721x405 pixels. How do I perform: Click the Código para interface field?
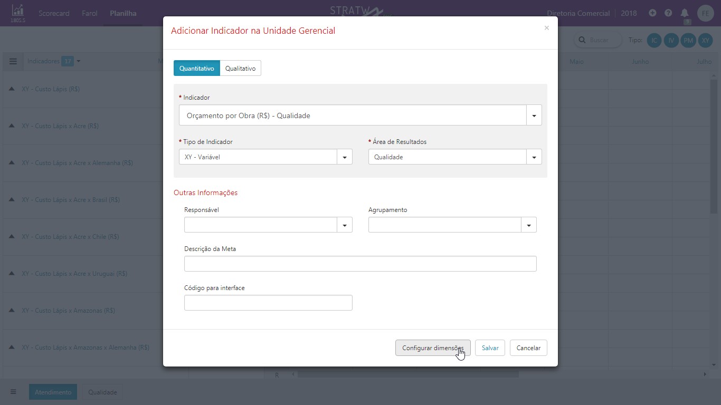[x=268, y=303]
